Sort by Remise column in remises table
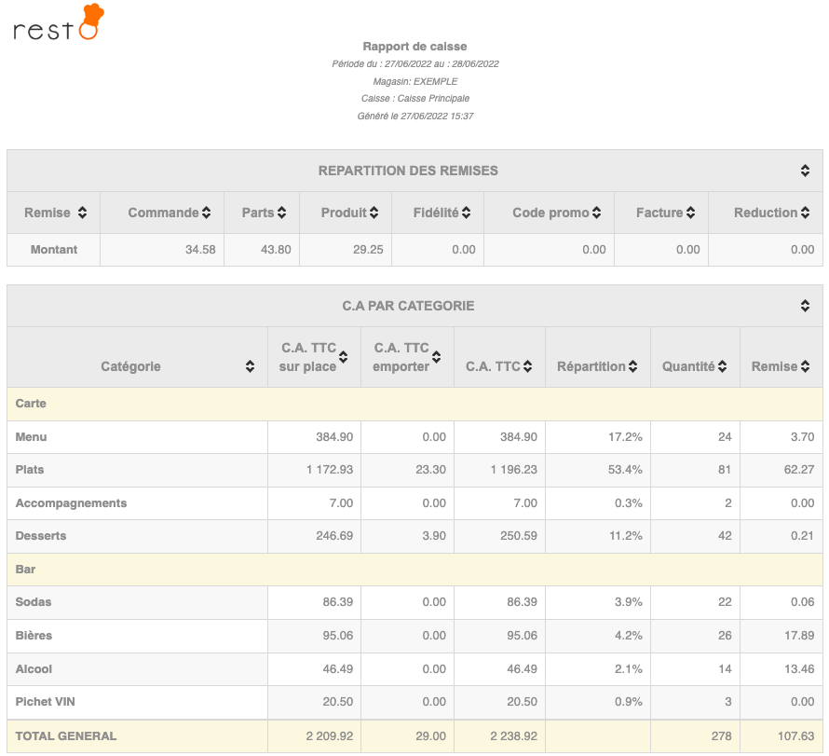The image size is (829, 756). 82,213
